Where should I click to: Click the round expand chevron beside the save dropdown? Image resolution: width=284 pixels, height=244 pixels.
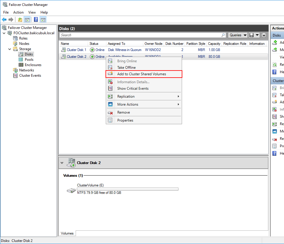[x=264, y=35]
